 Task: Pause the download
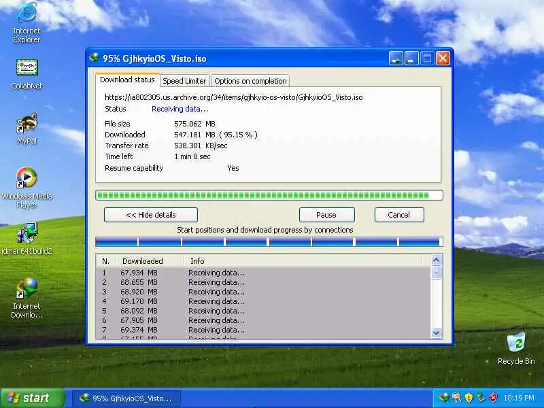[x=327, y=215]
